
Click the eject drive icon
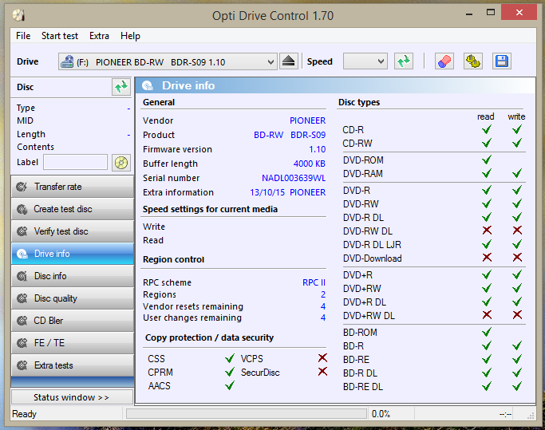(x=289, y=61)
